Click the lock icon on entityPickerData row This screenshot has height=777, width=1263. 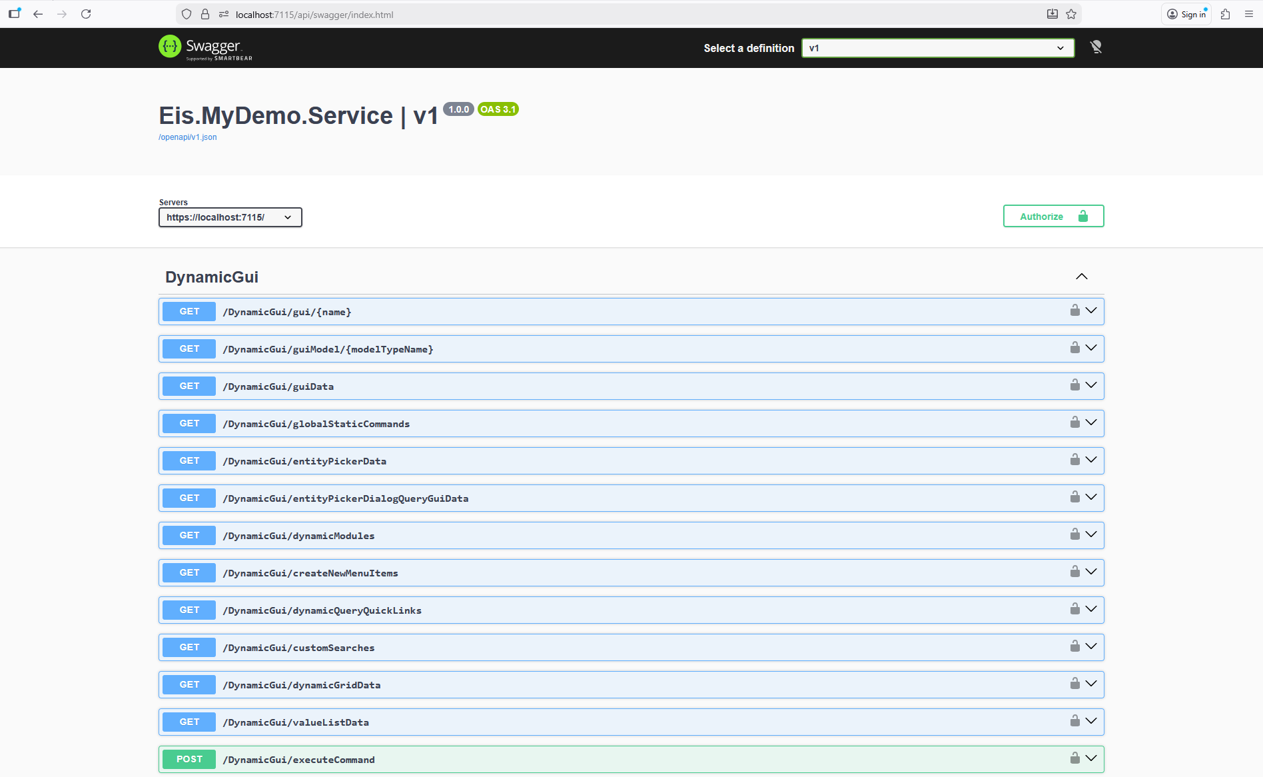(1074, 459)
